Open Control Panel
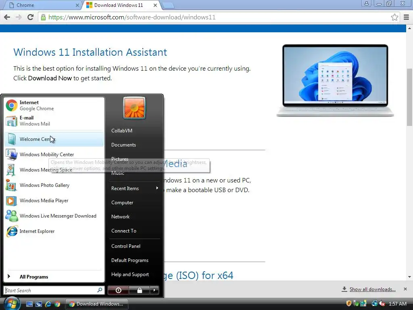Image resolution: width=413 pixels, height=310 pixels. click(126, 246)
